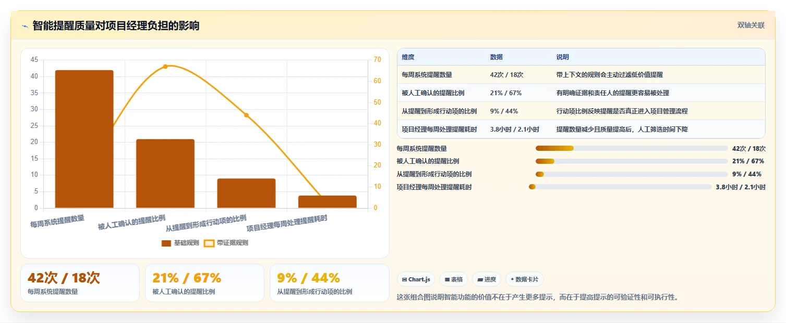The width and height of the screenshot is (786, 323).
Task: Click the 说明 table column header
Action: (563, 57)
